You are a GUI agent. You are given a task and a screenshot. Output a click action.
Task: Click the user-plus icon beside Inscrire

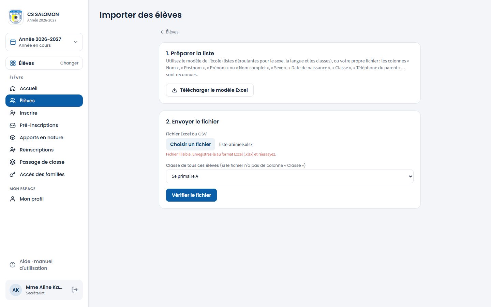[13, 113]
